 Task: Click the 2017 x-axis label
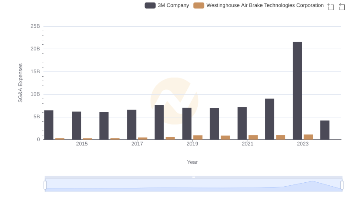pyautogui.click(x=137, y=144)
